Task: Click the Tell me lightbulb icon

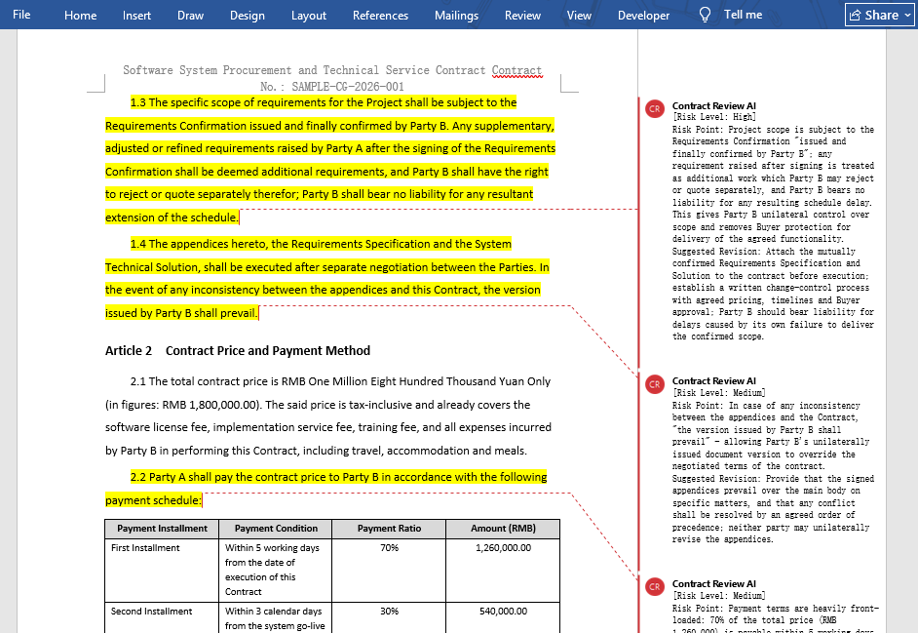Action: tap(705, 15)
